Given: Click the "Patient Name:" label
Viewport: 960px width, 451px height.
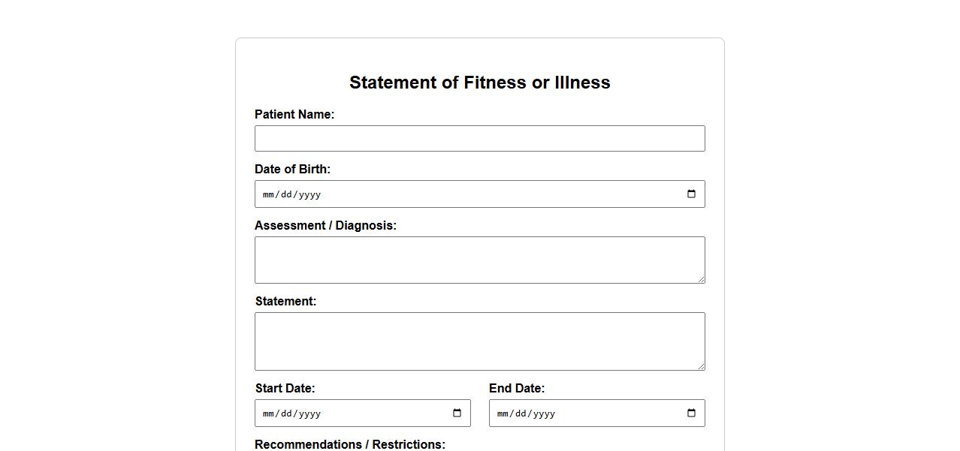Looking at the screenshot, I should click(294, 115).
